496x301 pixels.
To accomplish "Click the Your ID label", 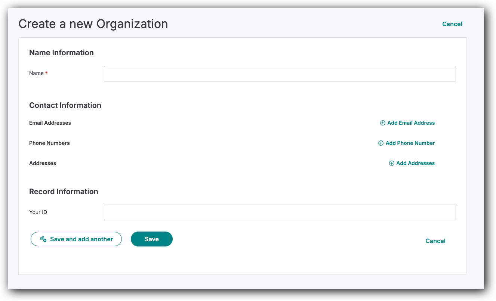I will point(38,212).
